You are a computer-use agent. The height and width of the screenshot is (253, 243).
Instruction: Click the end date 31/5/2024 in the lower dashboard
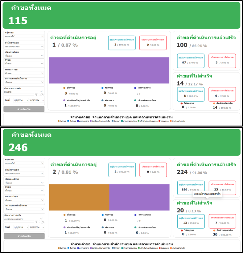click(x=35, y=227)
